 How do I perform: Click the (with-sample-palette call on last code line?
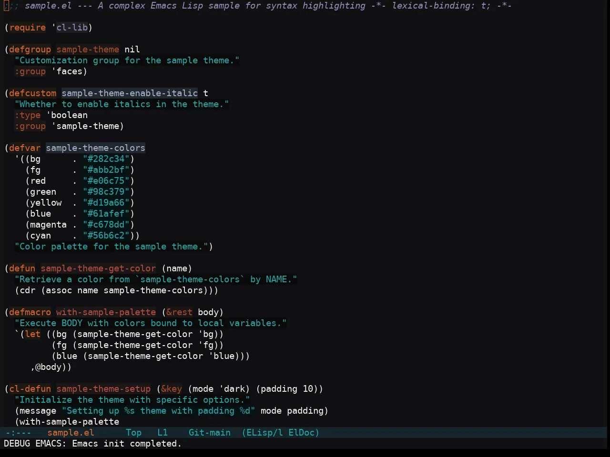(x=67, y=422)
